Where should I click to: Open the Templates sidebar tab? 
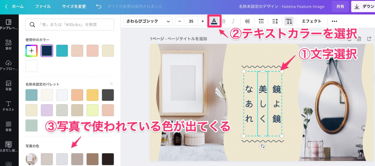[9, 24]
